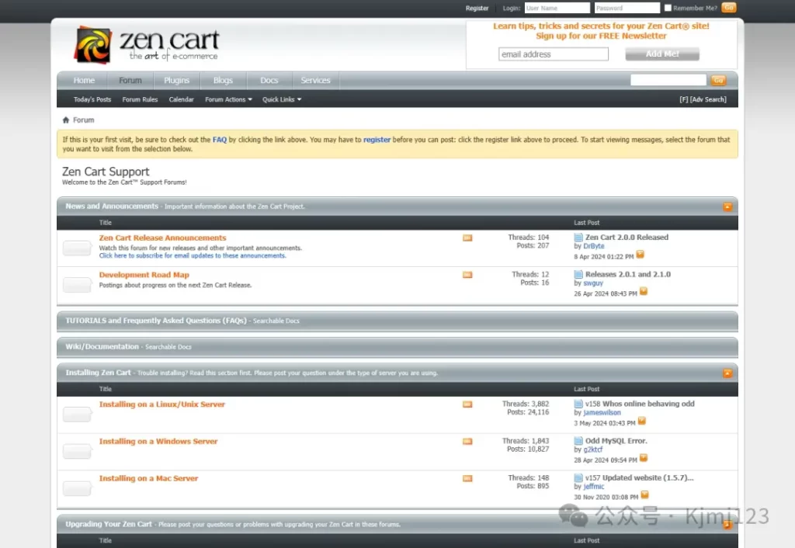Open user jameswilson profile

point(602,413)
